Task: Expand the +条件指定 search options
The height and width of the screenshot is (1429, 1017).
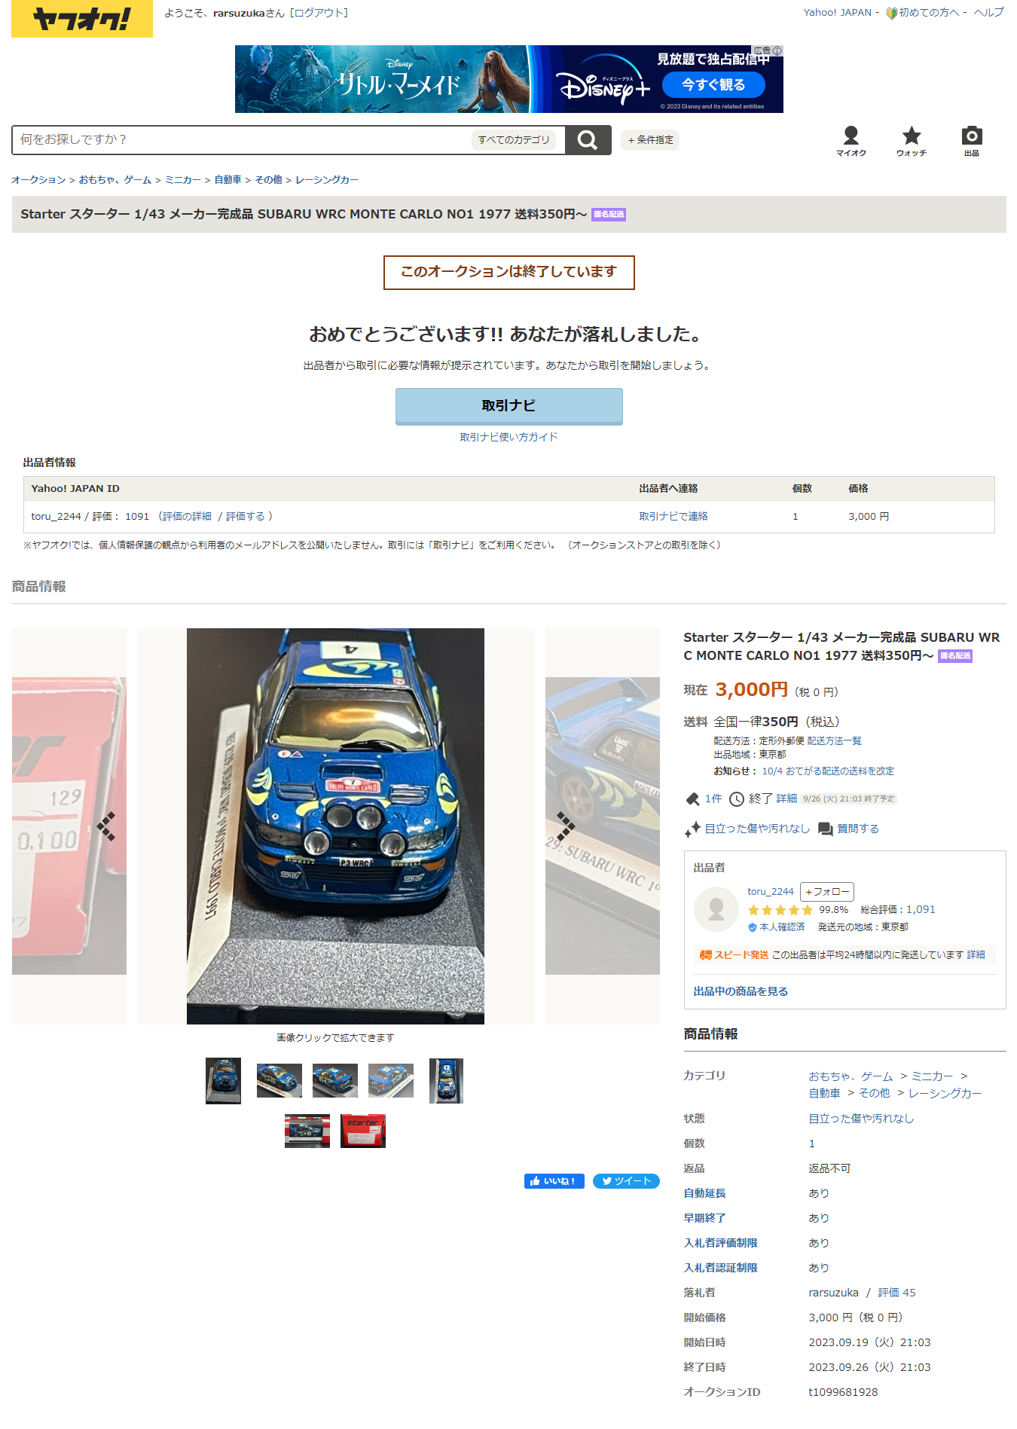Action: click(650, 140)
